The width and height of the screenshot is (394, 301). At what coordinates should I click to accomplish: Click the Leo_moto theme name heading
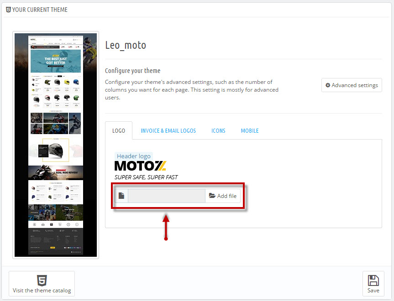pos(126,45)
